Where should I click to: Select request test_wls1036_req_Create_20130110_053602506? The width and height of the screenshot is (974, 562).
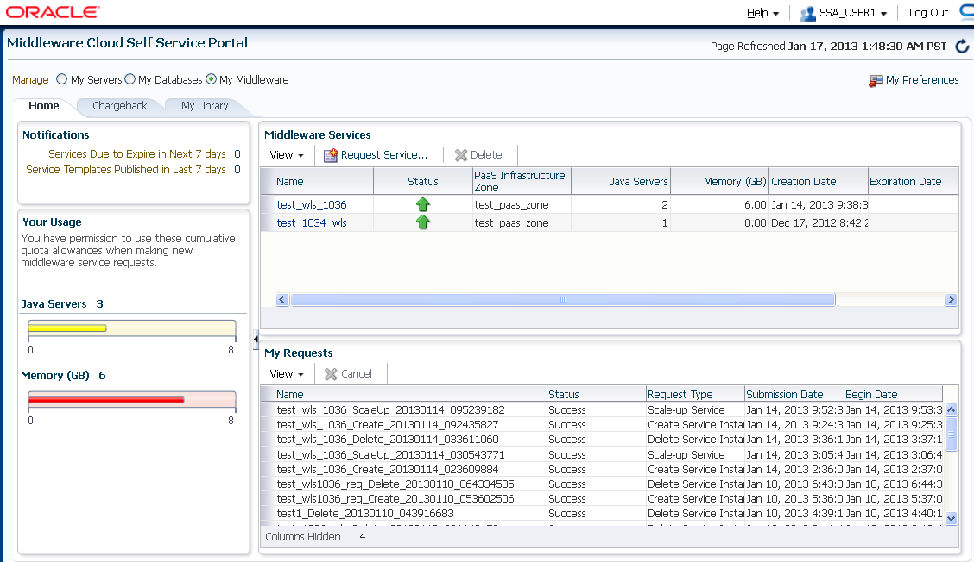395,499
